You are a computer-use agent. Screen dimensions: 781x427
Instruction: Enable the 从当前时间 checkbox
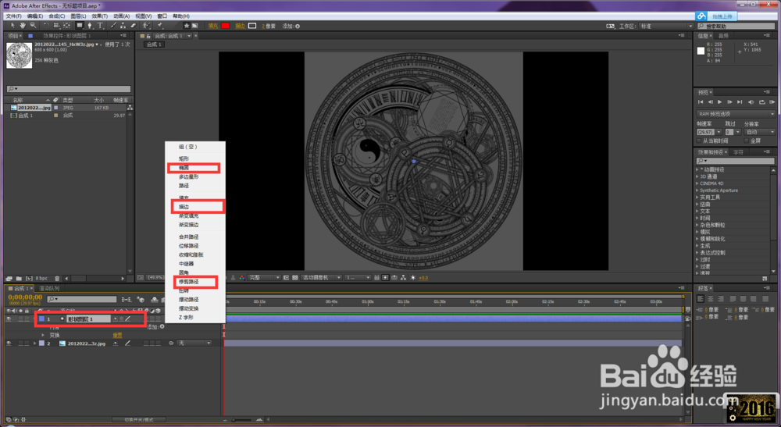(x=699, y=141)
